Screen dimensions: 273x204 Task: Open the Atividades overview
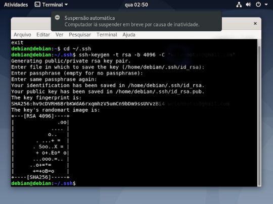[16, 5]
